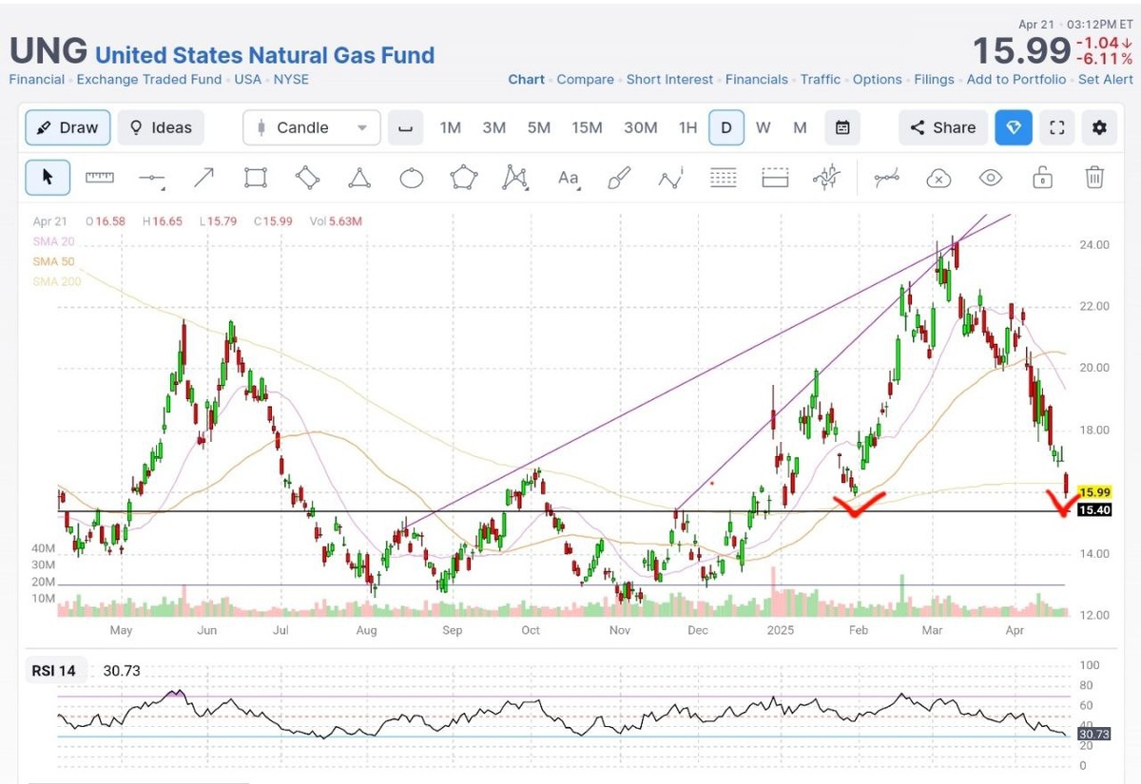Open chart settings gear
This screenshot has width=1141, height=784.
pos(1100,127)
